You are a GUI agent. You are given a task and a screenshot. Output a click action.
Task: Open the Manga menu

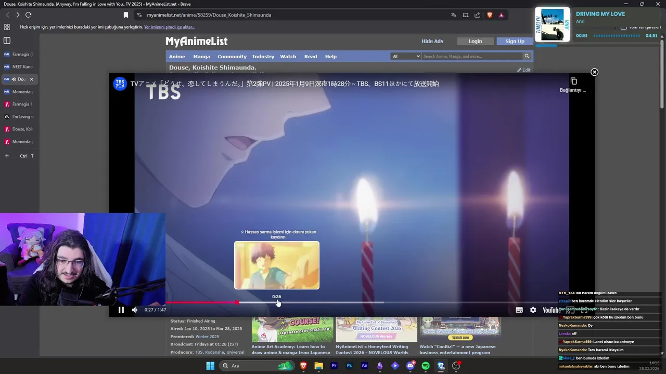click(201, 56)
